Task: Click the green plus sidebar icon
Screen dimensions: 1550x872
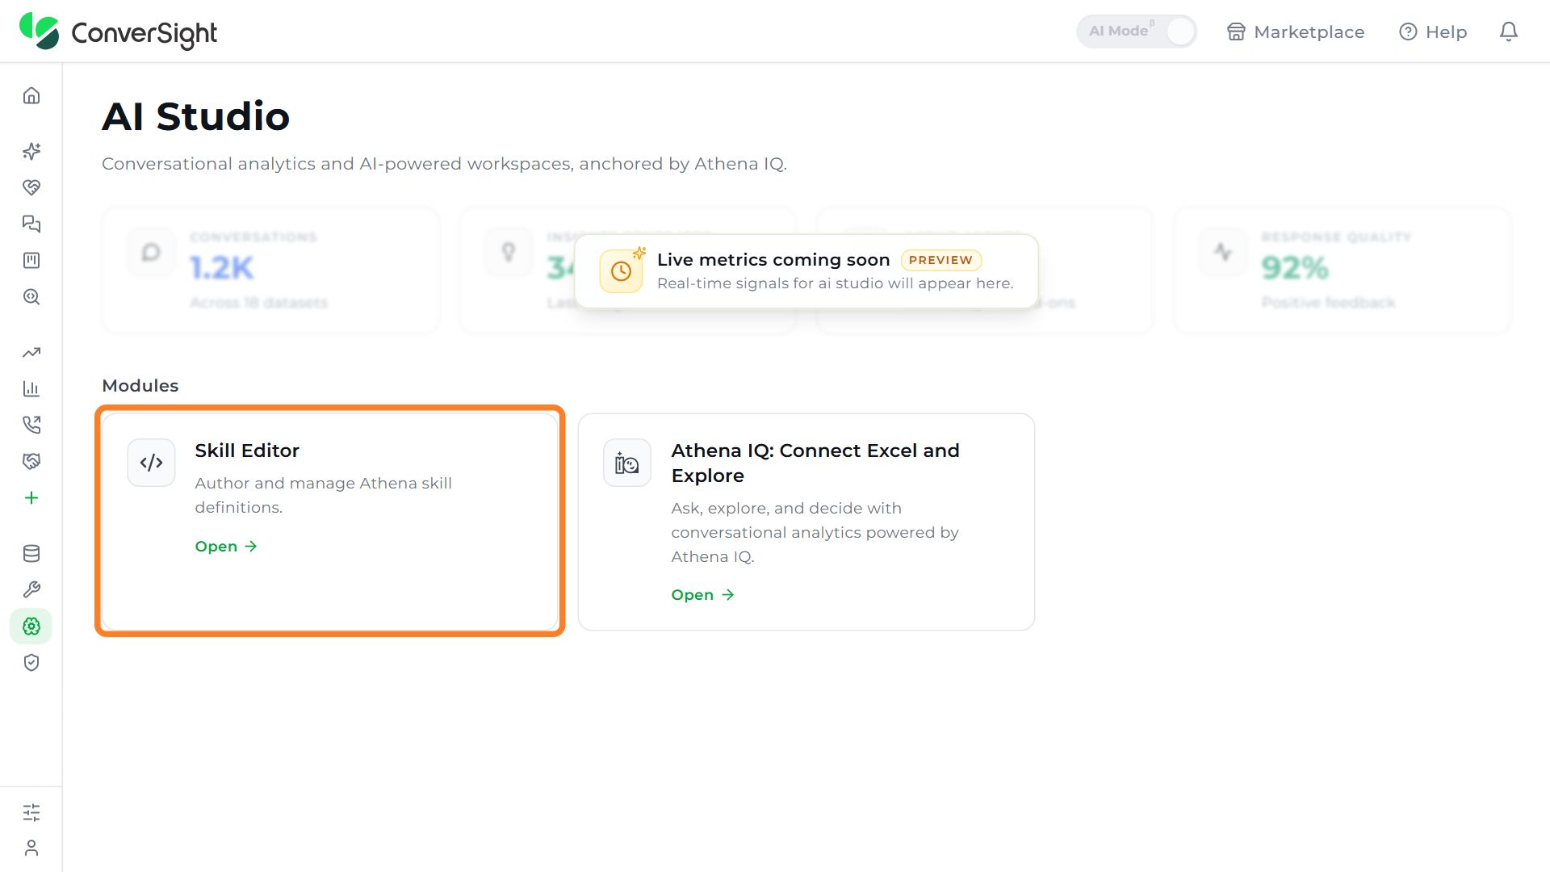Action: tap(31, 497)
